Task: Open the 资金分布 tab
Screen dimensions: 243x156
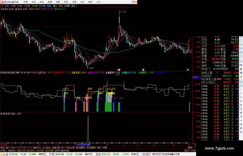Action: 21,151
